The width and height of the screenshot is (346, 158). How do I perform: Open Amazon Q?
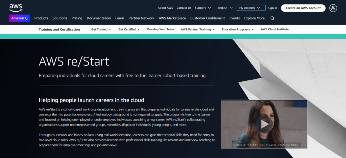tap(19, 18)
